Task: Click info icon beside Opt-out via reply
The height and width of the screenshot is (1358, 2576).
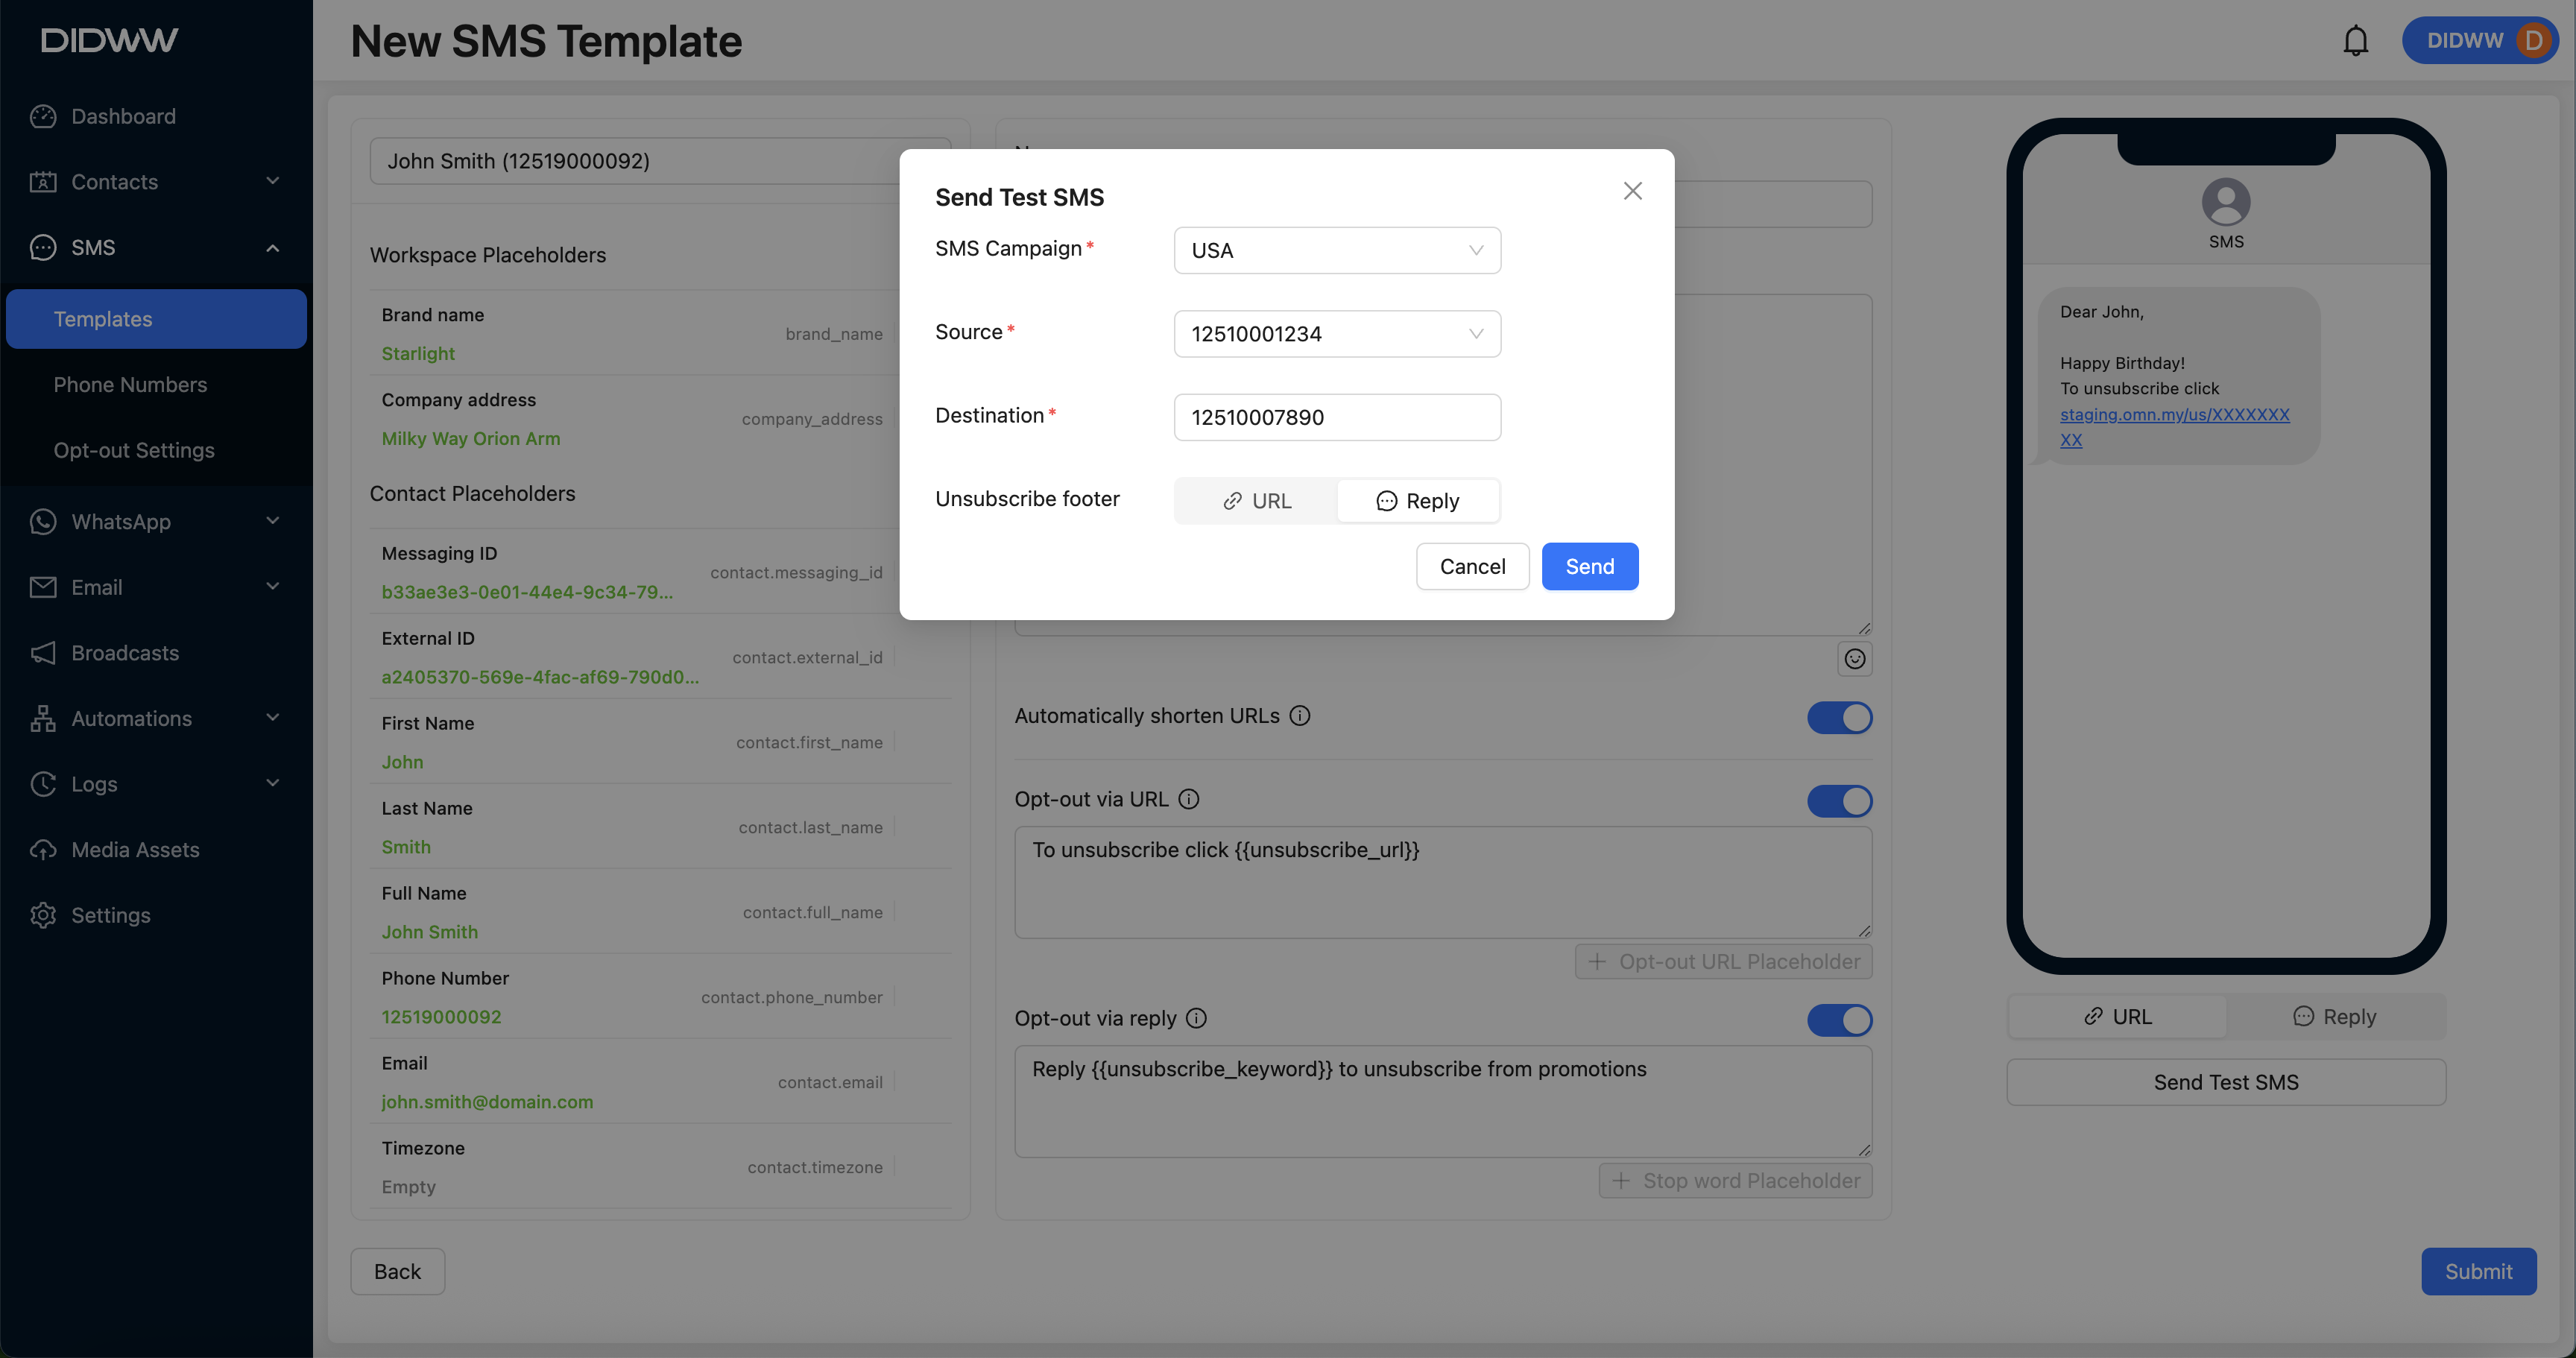Action: click(1196, 1018)
